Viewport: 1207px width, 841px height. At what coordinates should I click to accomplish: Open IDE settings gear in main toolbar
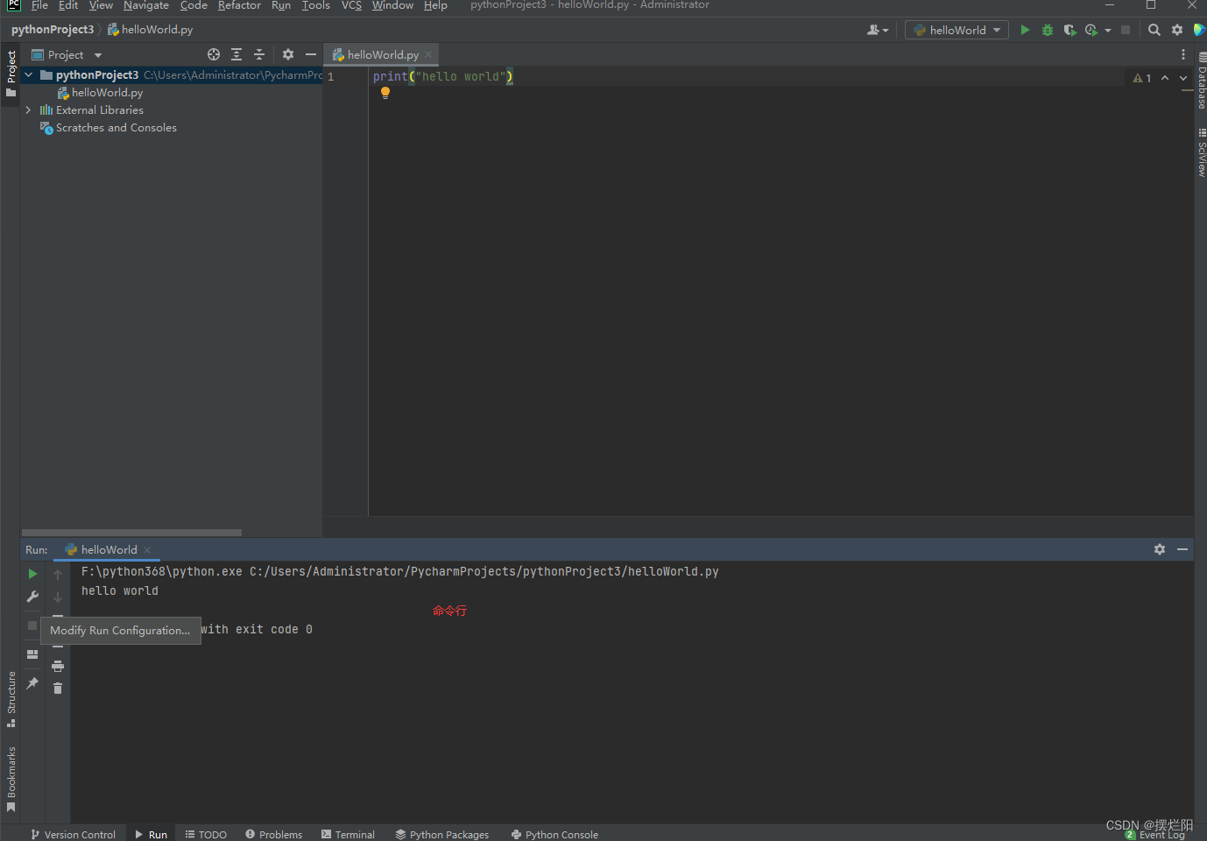[x=1177, y=30]
